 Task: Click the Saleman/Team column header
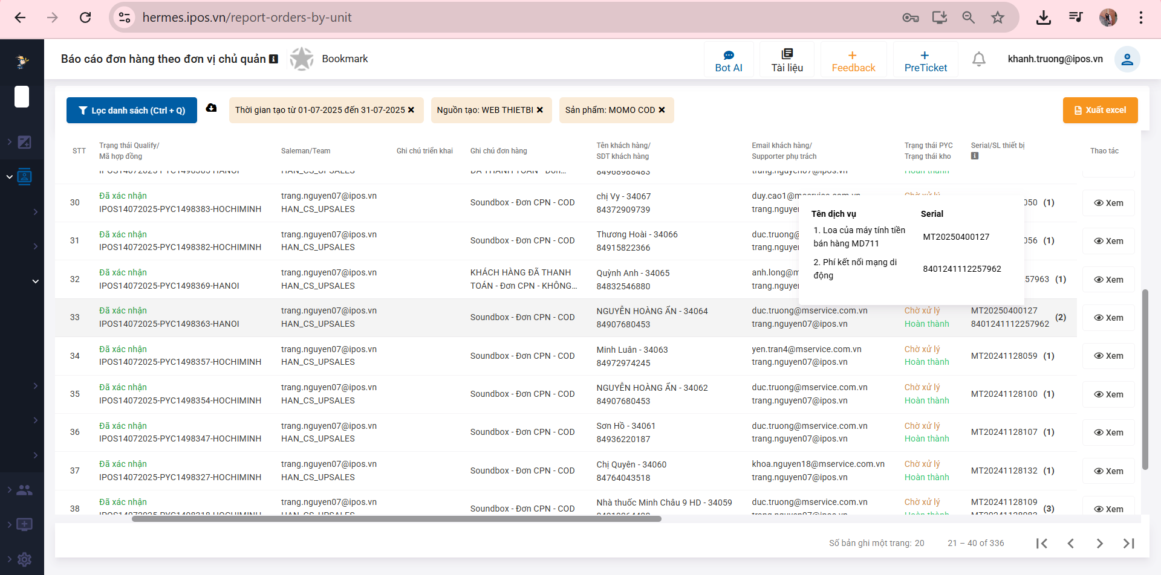pos(305,151)
